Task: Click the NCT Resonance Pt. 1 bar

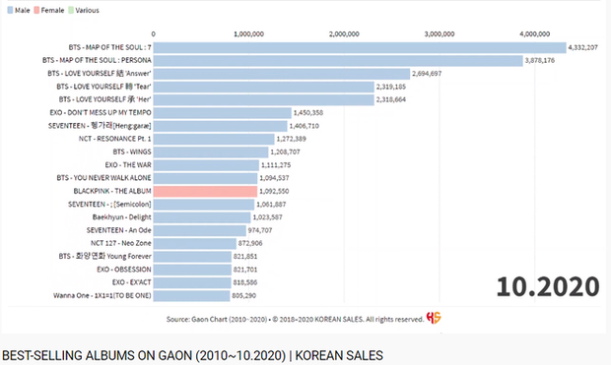Action: click(214, 139)
